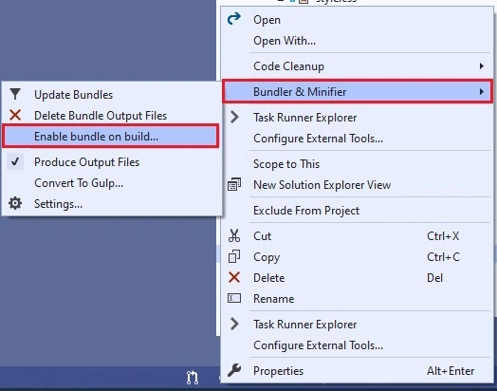Open Convert To Gulp dialog

click(79, 183)
